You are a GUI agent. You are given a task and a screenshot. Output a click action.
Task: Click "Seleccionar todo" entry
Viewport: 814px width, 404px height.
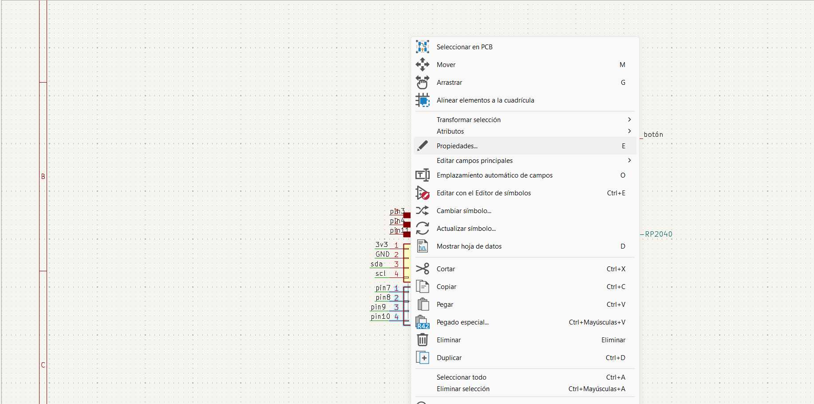click(x=461, y=377)
